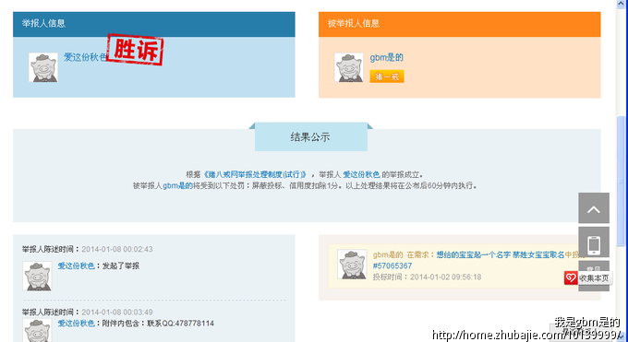Click bid number #57065367 link

392,266
